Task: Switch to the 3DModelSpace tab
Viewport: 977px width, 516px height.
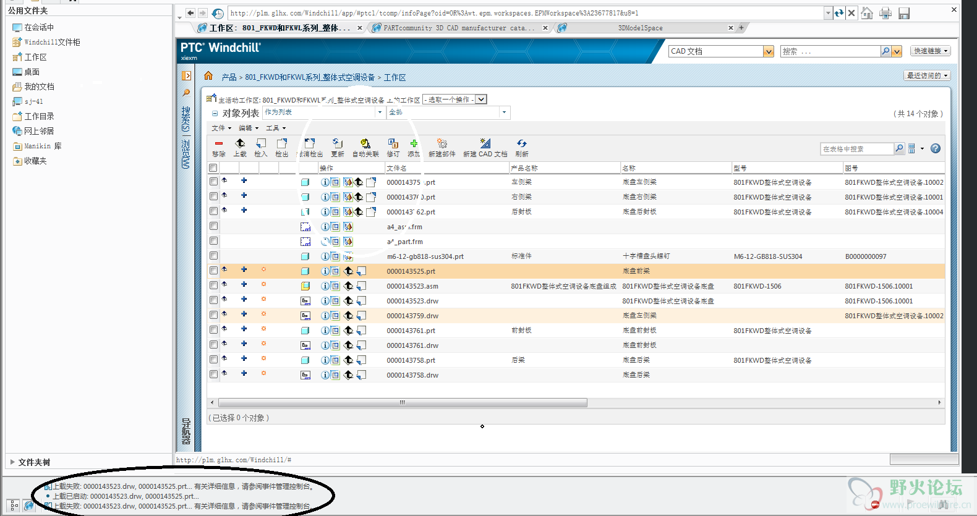Action: [x=644, y=28]
